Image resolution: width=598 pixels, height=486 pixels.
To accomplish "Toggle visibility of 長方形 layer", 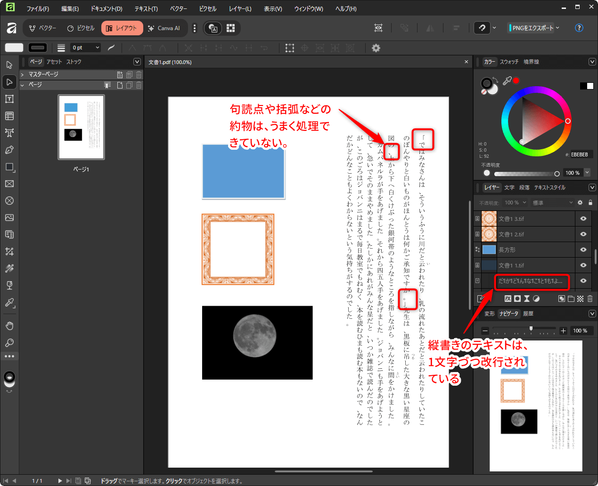I will [x=583, y=250].
